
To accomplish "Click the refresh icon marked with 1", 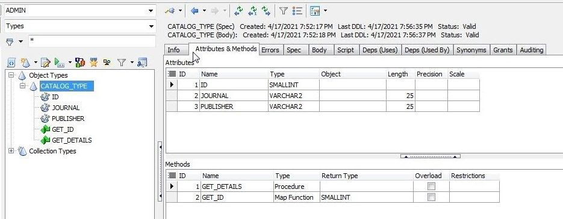I will 252,11.
